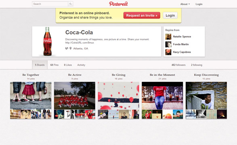Click the '15 pins' count text
Image resolution: width=237 pixels, height=145 pixels.
206,79
